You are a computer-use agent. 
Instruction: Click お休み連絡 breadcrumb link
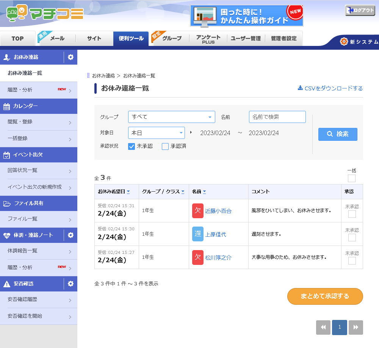pyautogui.click(x=103, y=76)
